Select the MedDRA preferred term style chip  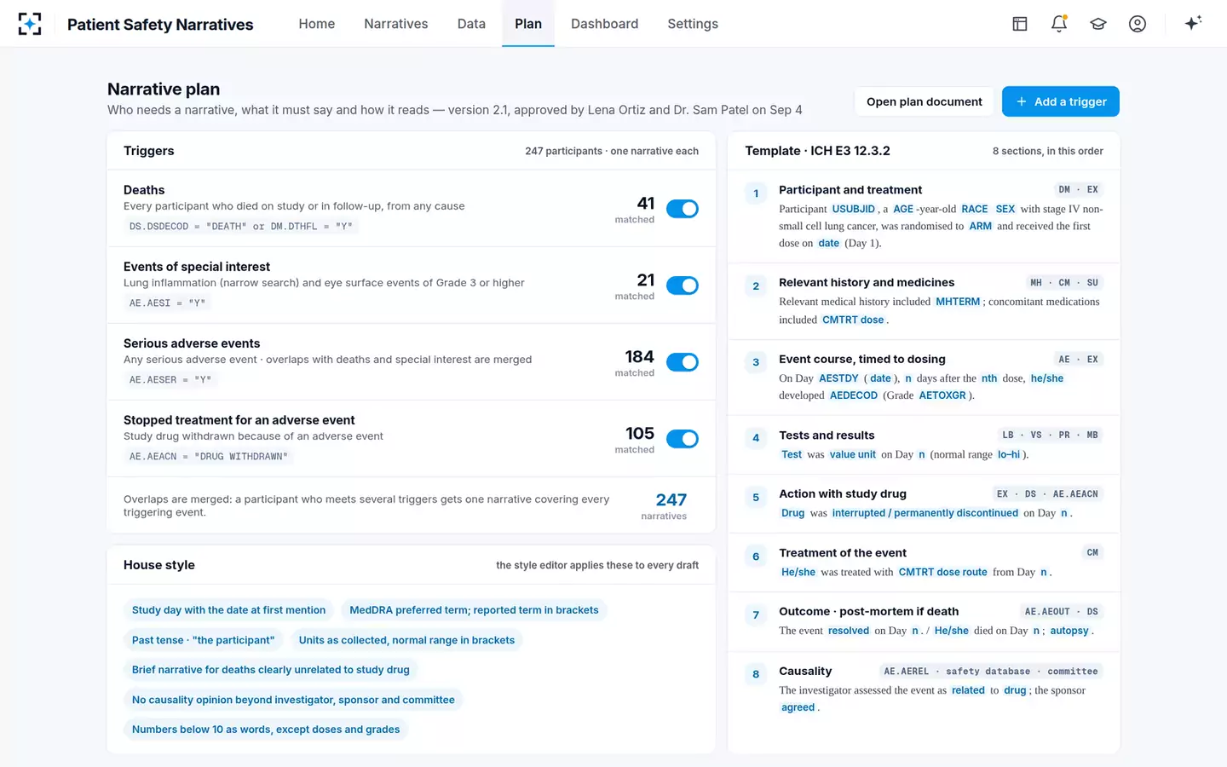tap(474, 610)
